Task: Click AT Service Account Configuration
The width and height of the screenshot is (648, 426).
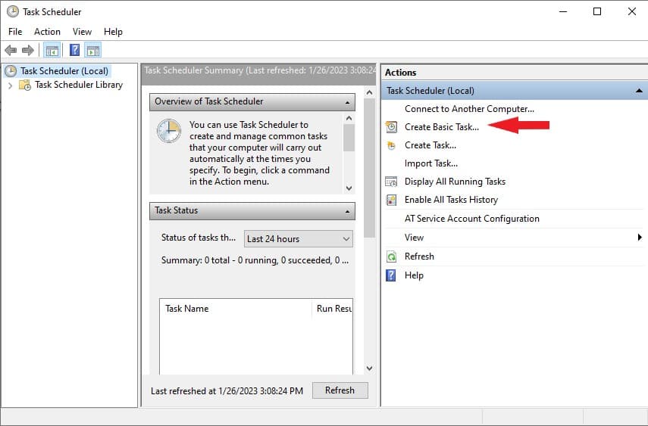Action: (472, 219)
